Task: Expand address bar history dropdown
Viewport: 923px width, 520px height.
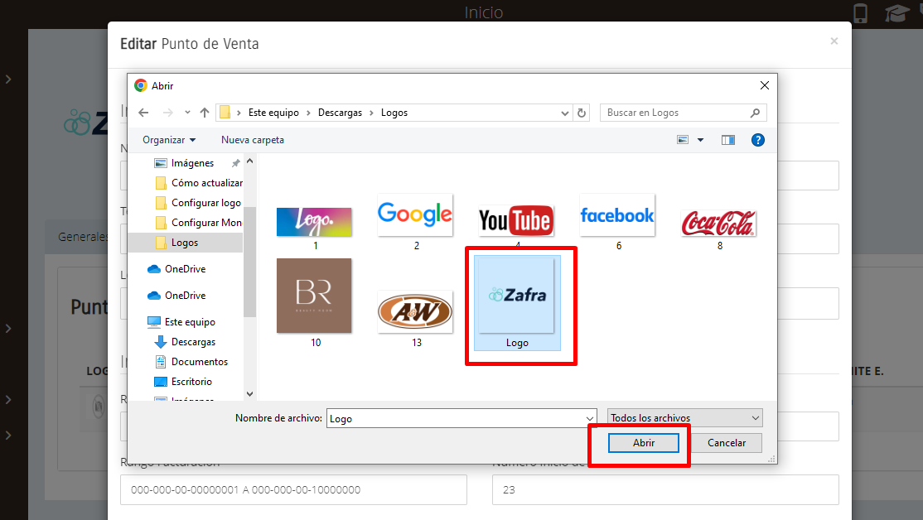Action: coord(564,113)
